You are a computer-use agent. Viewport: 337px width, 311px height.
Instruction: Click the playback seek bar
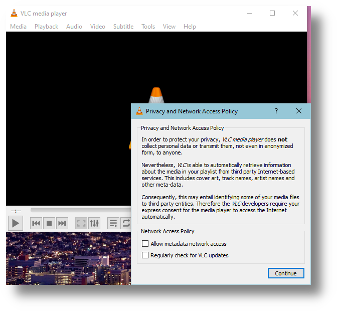click(81, 210)
